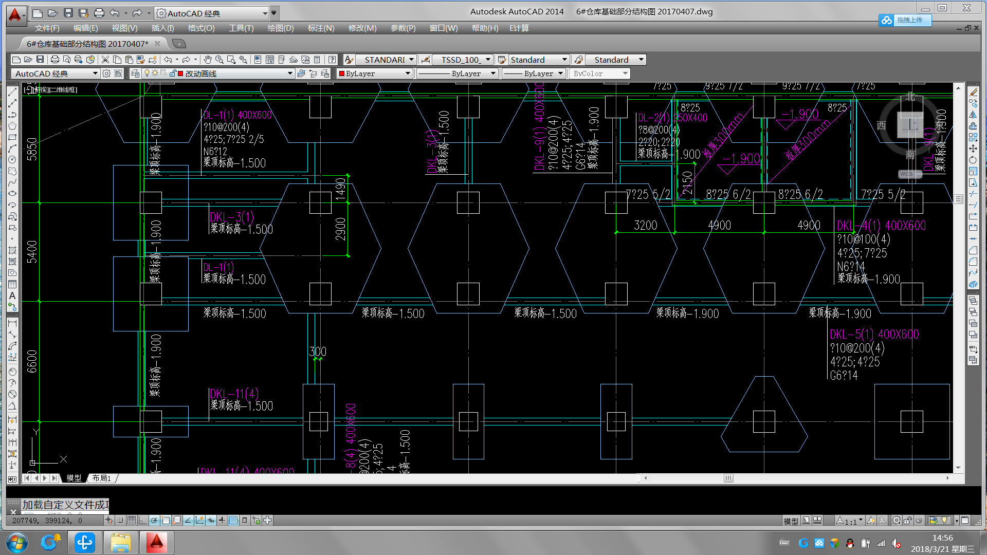Select the Circle draw tool

point(12,160)
